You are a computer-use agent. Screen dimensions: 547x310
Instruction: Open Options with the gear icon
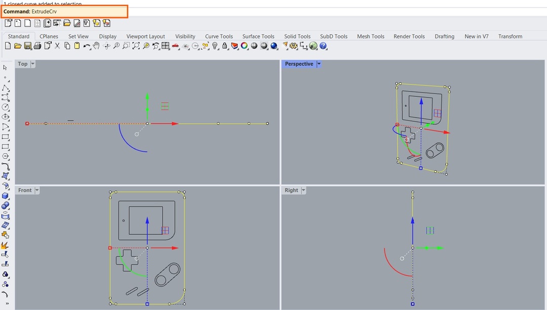(293, 46)
